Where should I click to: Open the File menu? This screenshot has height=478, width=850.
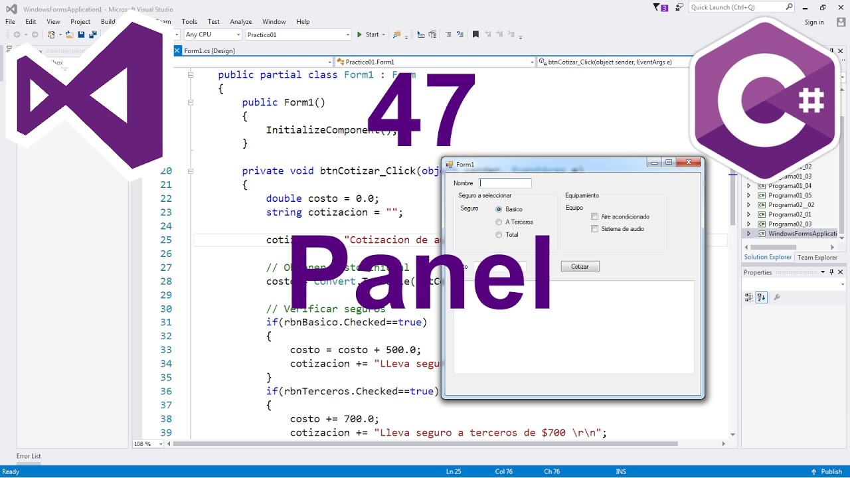click(x=10, y=22)
